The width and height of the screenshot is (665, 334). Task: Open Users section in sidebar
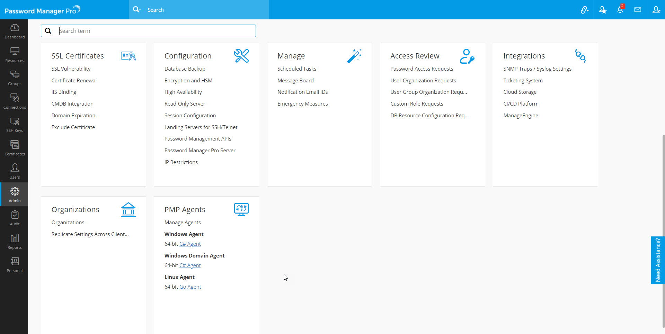point(15,171)
